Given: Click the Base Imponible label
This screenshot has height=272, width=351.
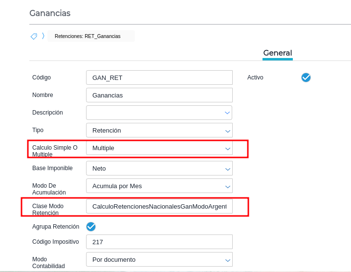Looking at the screenshot, I should click(52, 168).
